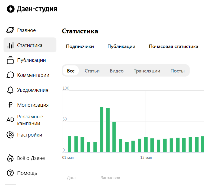Click the AD icon for Рекламные кампании

[10, 120]
